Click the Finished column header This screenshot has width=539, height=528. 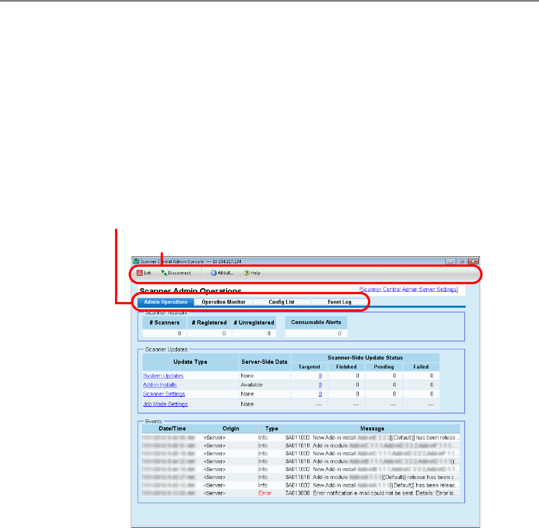(346, 366)
